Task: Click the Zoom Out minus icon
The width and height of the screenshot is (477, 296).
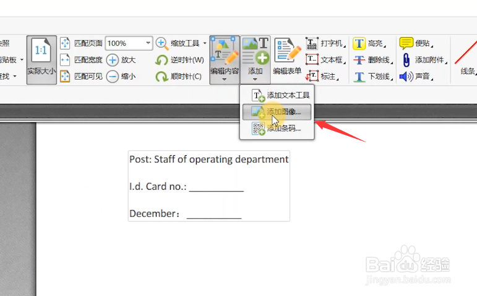Action: pyautogui.click(x=112, y=76)
